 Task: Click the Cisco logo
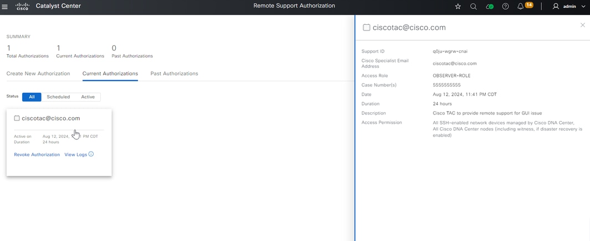click(23, 7)
